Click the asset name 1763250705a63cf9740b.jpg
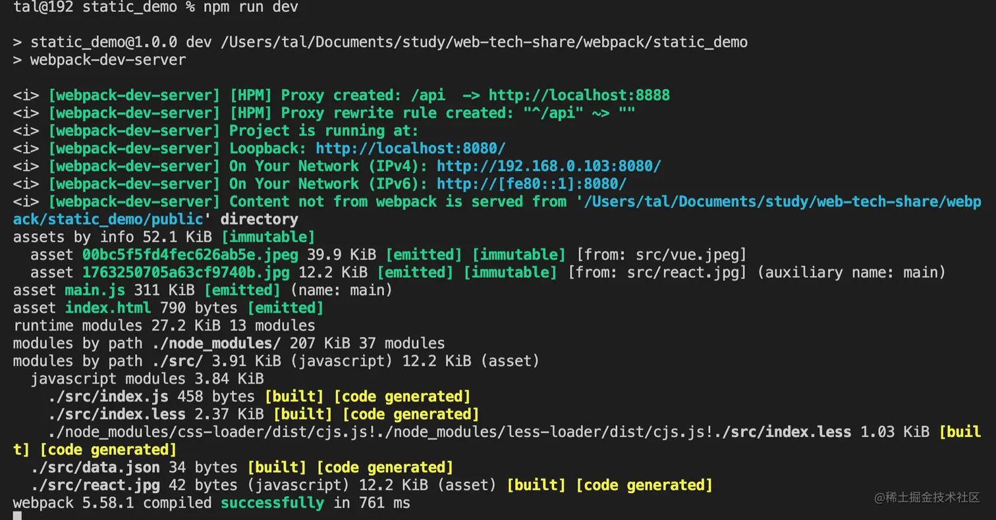Screen dimensions: 996x520 pyautogui.click(x=186, y=273)
